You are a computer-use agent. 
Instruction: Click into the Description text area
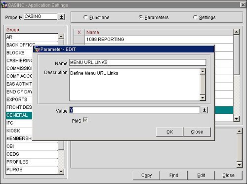point(134,85)
